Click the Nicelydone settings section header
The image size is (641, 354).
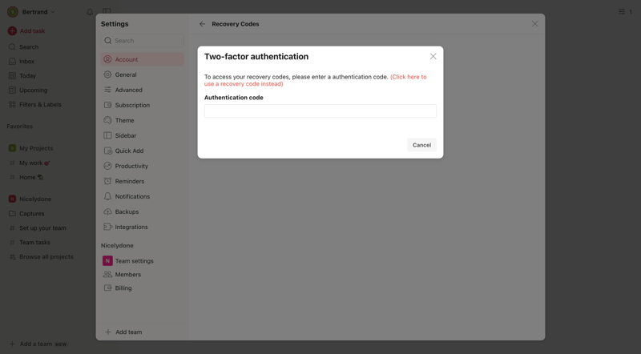(117, 245)
